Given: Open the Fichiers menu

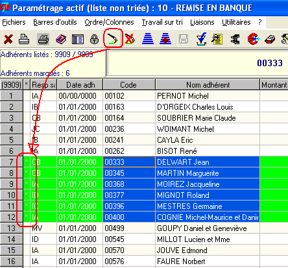Looking at the screenshot, I should click(14, 22).
